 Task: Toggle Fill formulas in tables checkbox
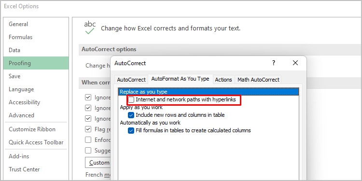tap(131, 130)
